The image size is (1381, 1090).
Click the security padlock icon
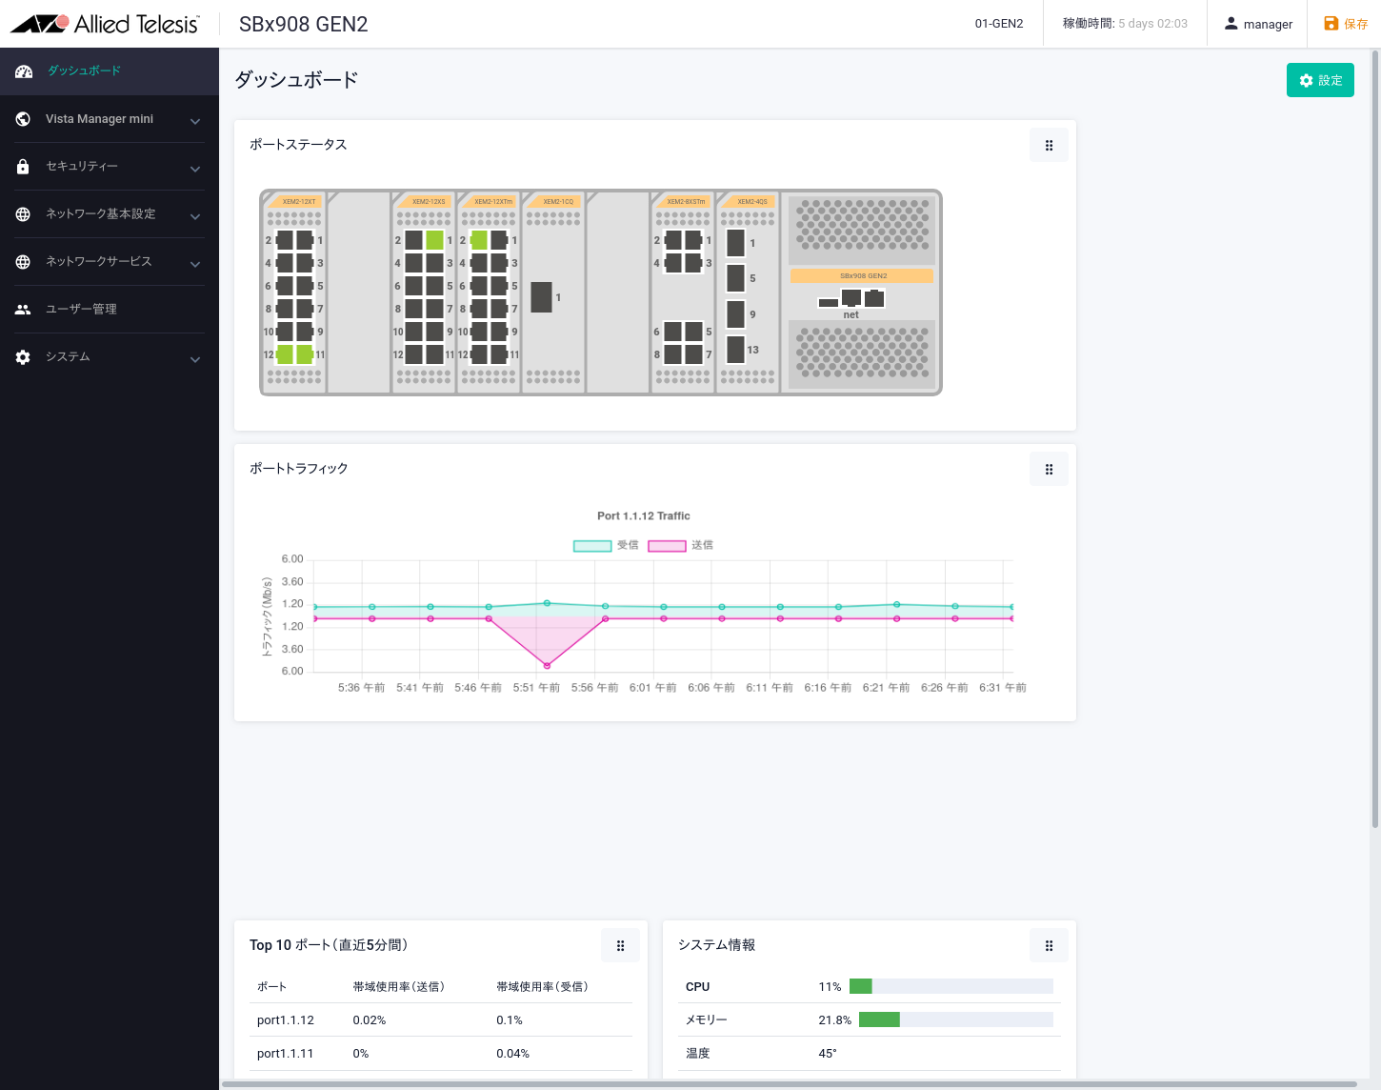[24, 167]
